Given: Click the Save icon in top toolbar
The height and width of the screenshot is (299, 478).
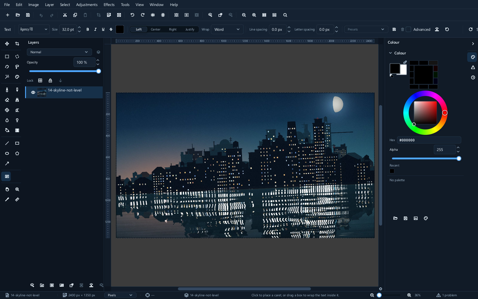Looking at the screenshot, I should tap(28, 15).
